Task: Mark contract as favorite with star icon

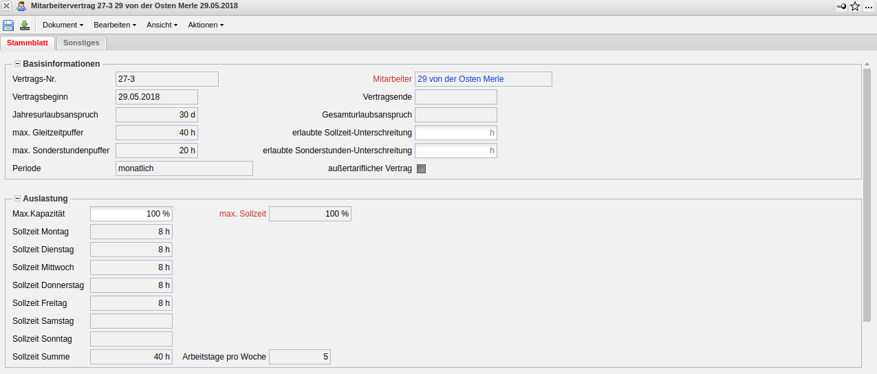Action: coord(855,6)
